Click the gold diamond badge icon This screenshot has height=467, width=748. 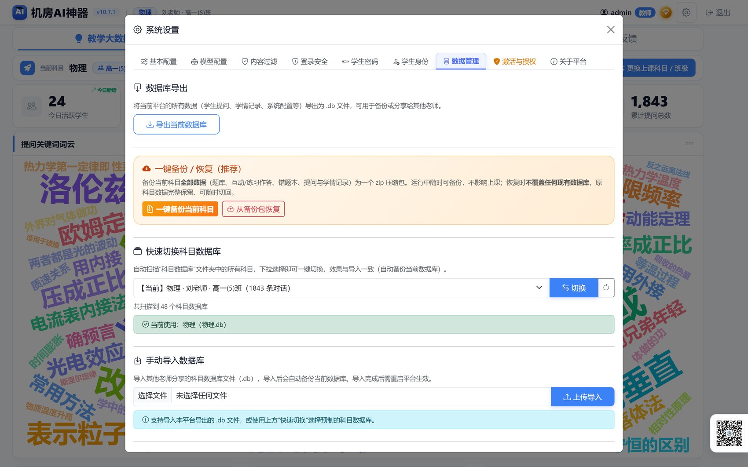(666, 13)
